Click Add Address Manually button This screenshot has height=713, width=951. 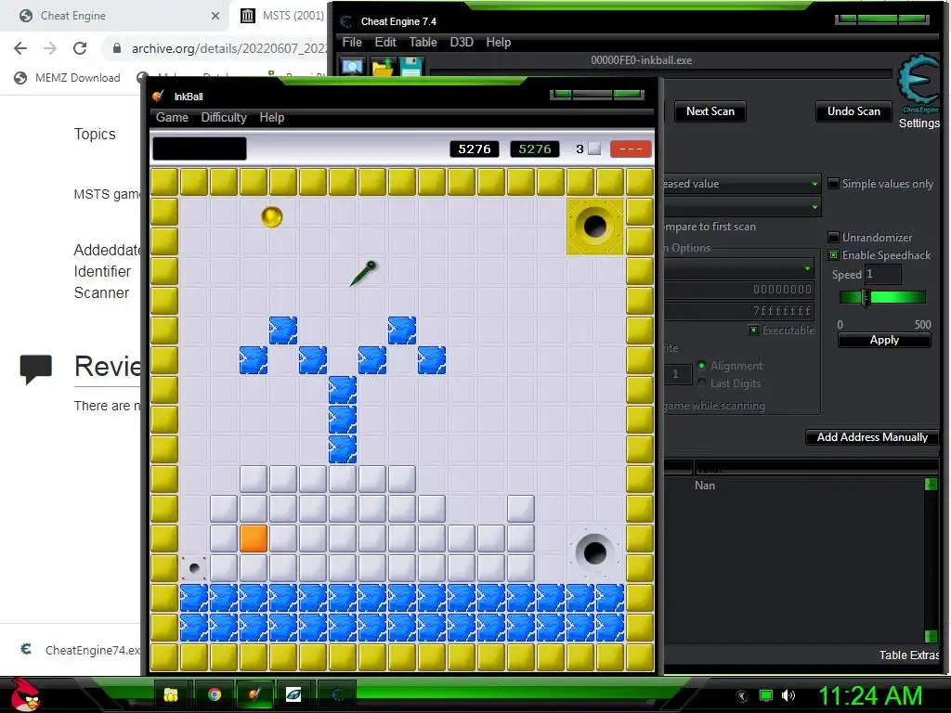click(x=872, y=437)
